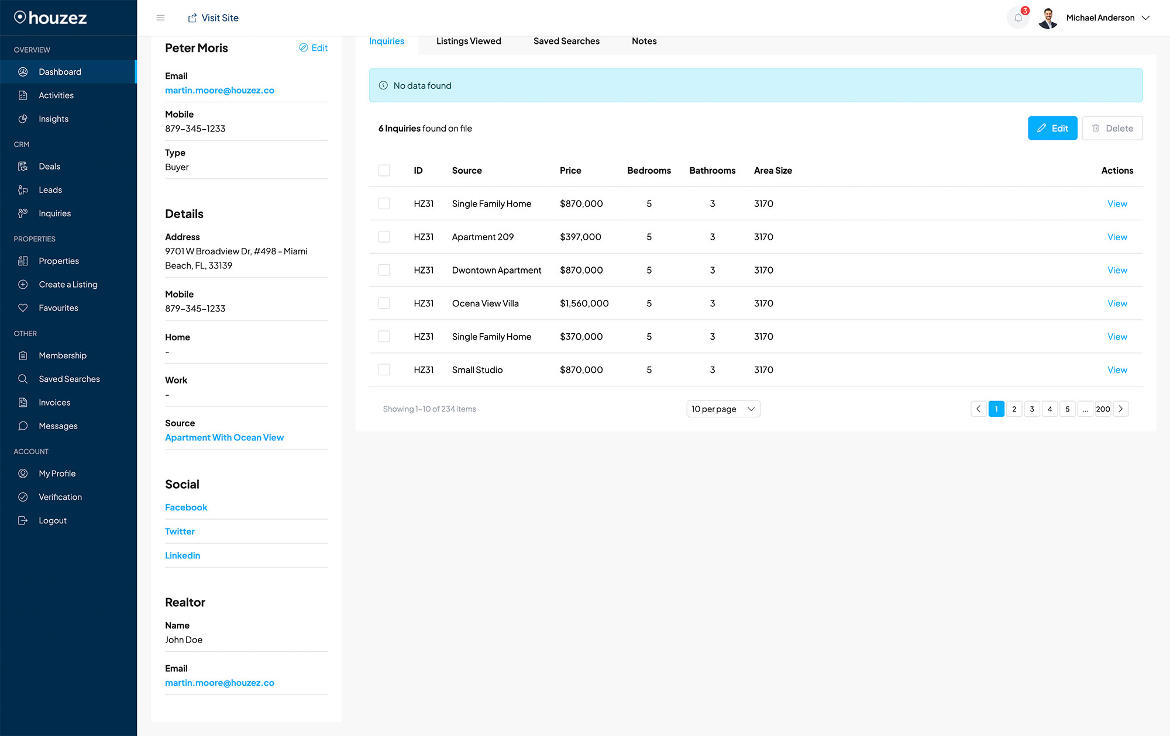The image size is (1170, 736).
Task: Switch to the Inquiries tab
Action: coord(387,41)
